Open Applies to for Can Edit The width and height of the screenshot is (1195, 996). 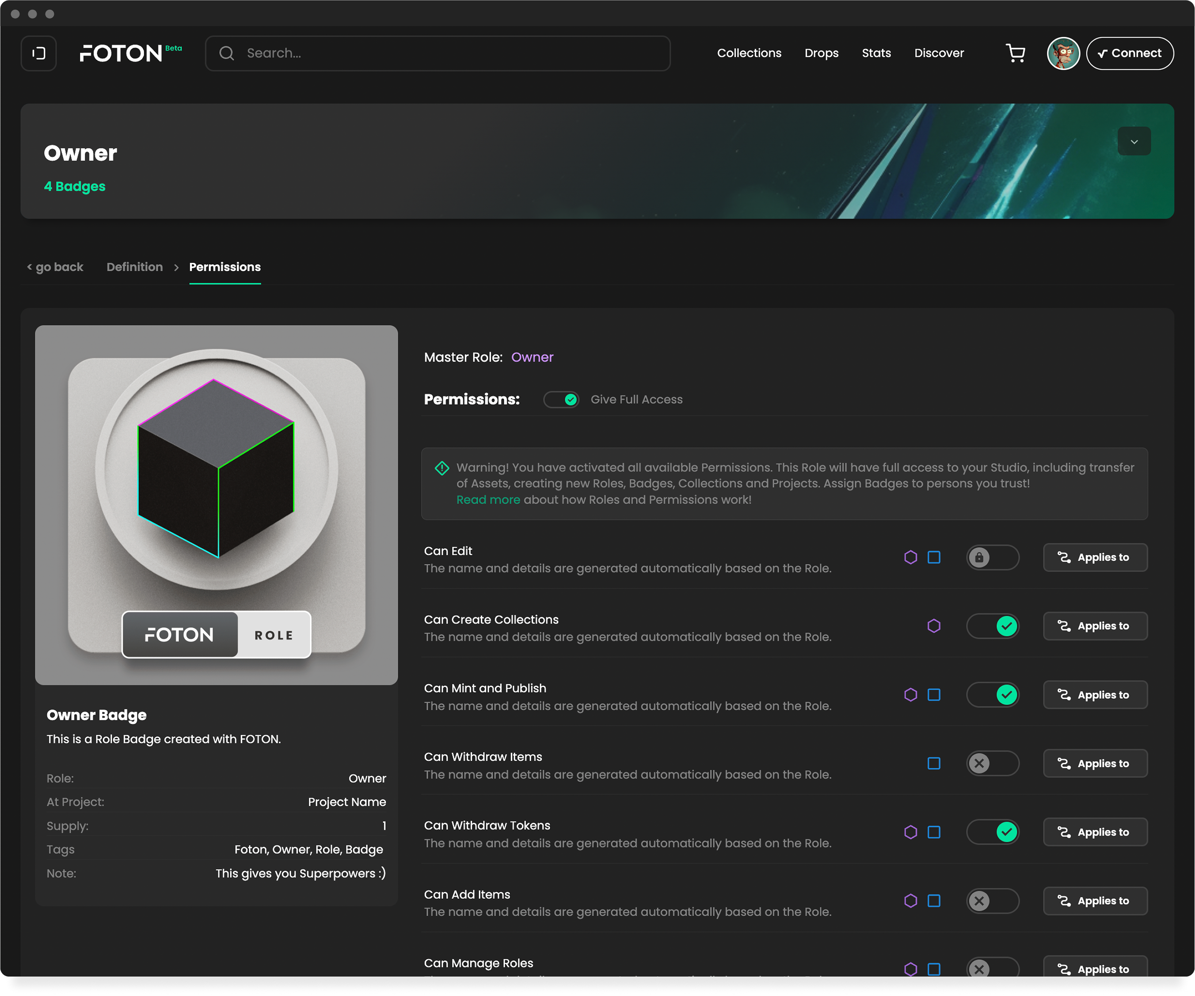(x=1095, y=557)
